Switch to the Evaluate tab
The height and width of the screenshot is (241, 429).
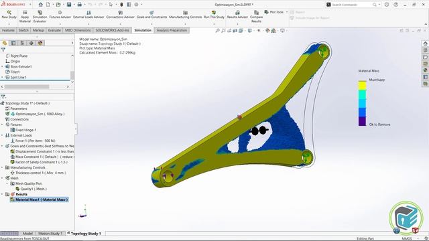pos(54,30)
